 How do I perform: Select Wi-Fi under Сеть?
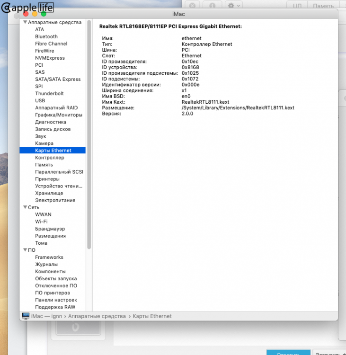point(42,222)
